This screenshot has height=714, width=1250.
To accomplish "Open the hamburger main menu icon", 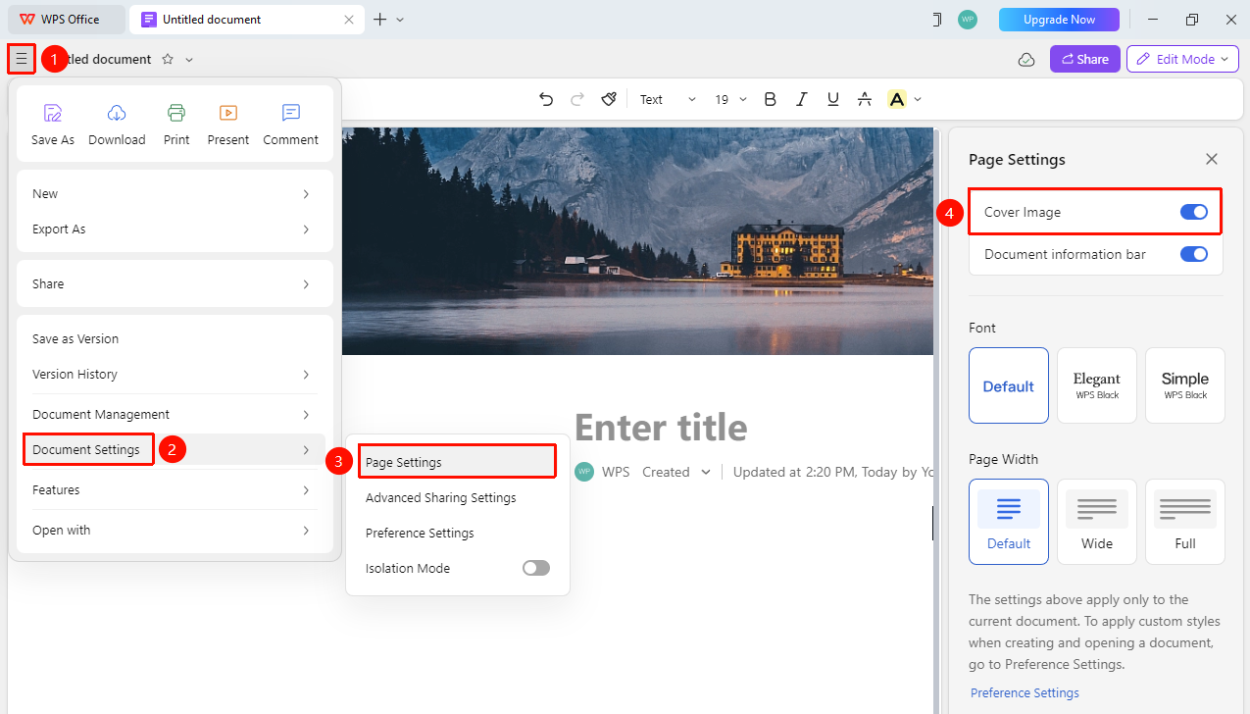I will point(22,59).
